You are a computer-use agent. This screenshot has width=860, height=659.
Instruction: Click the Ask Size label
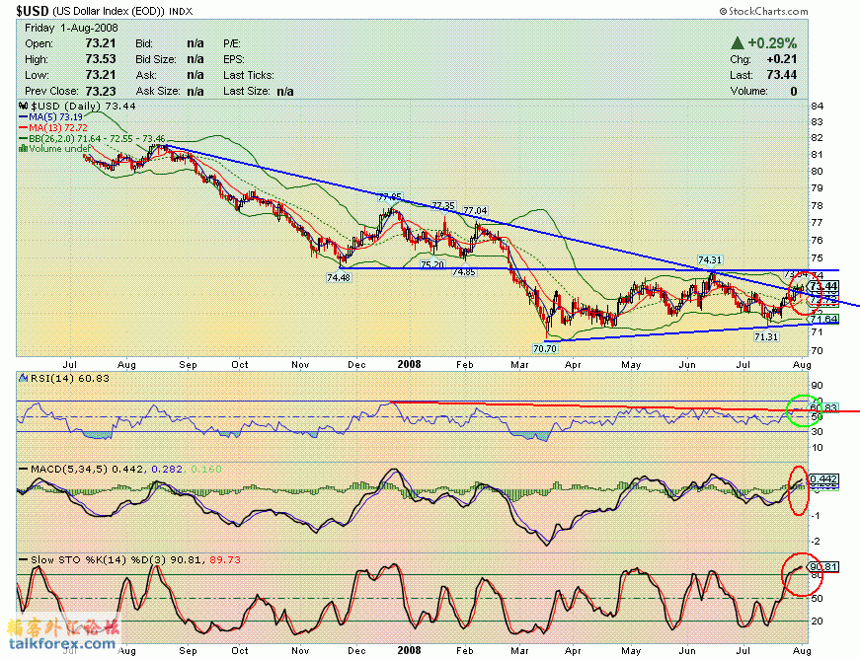coord(157,91)
